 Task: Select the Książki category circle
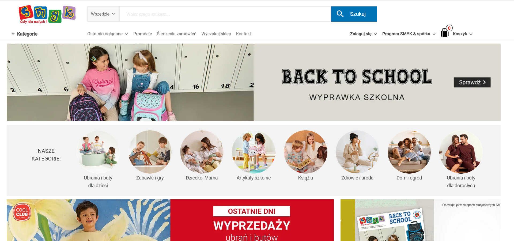[305, 152]
